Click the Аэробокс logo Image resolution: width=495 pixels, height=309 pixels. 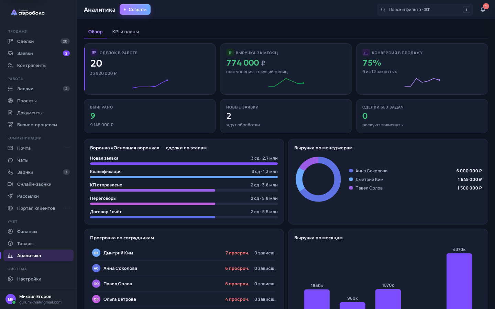[x=28, y=13]
